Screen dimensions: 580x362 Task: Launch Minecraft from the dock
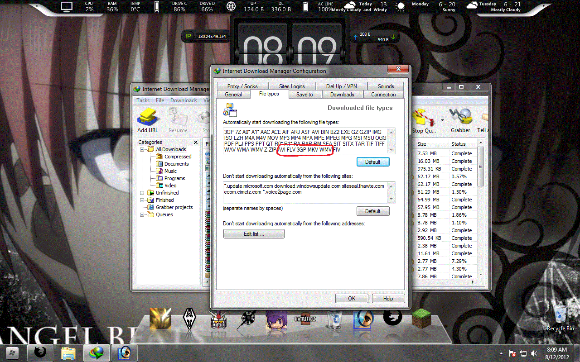[x=421, y=319]
